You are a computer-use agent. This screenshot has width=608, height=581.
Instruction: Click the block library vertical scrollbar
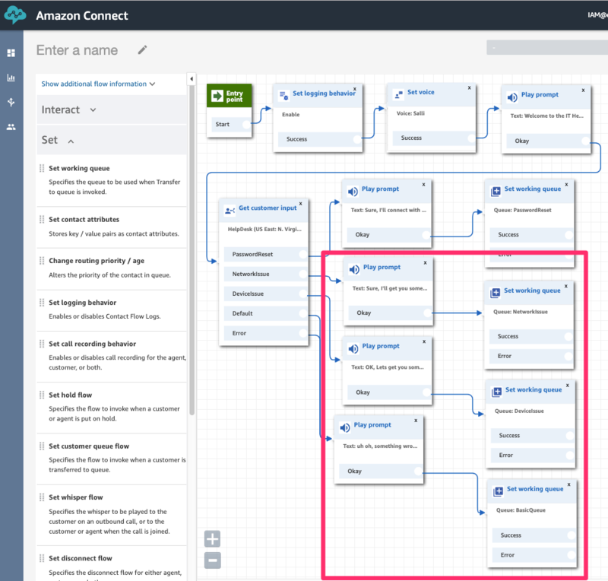tap(192, 250)
